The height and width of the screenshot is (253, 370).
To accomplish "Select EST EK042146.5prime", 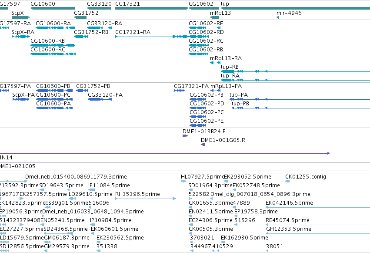I will tap(289, 203).
